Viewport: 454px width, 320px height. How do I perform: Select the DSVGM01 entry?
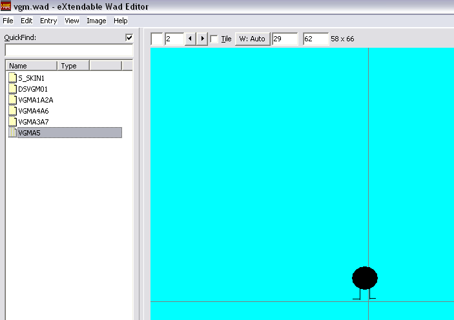(x=33, y=89)
